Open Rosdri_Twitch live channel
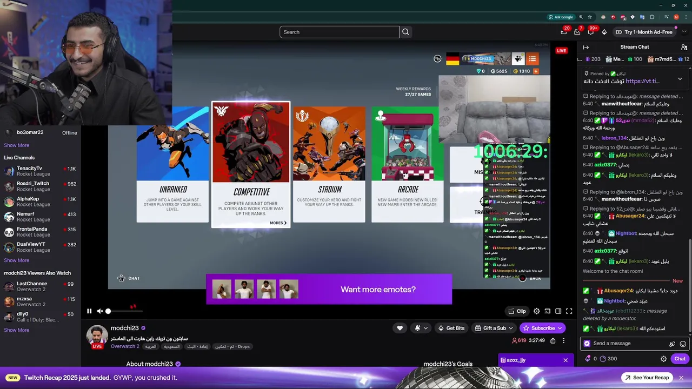 [41, 186]
